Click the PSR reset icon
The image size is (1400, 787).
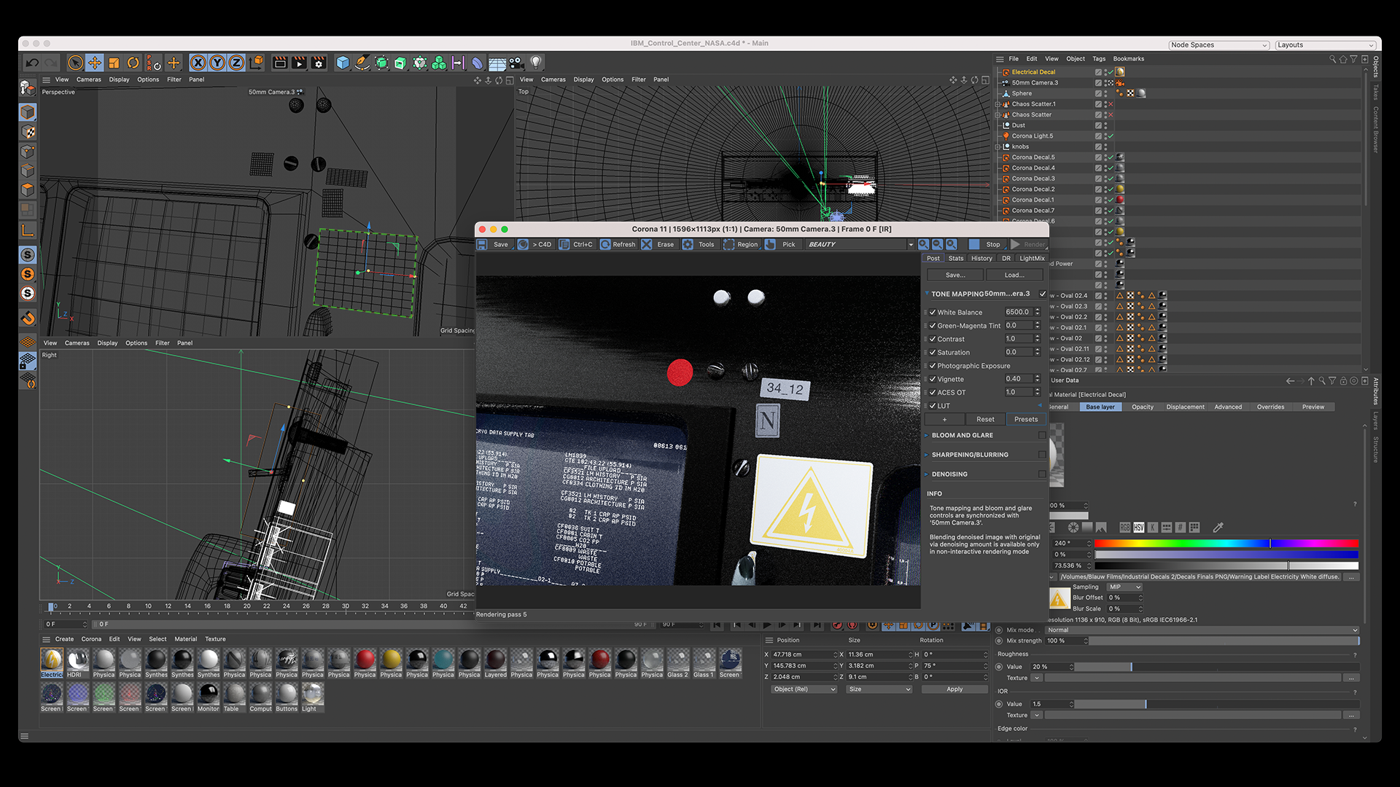click(153, 63)
